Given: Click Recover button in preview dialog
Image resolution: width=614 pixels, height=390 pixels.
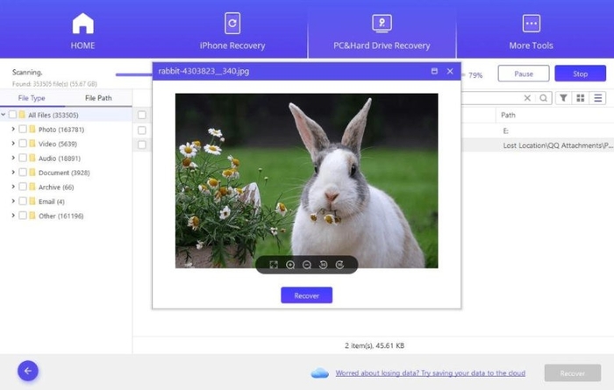Looking at the screenshot, I should (x=306, y=295).
